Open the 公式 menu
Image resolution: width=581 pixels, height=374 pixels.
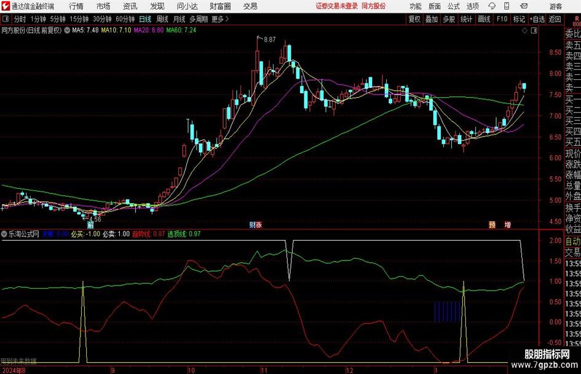coord(454,6)
